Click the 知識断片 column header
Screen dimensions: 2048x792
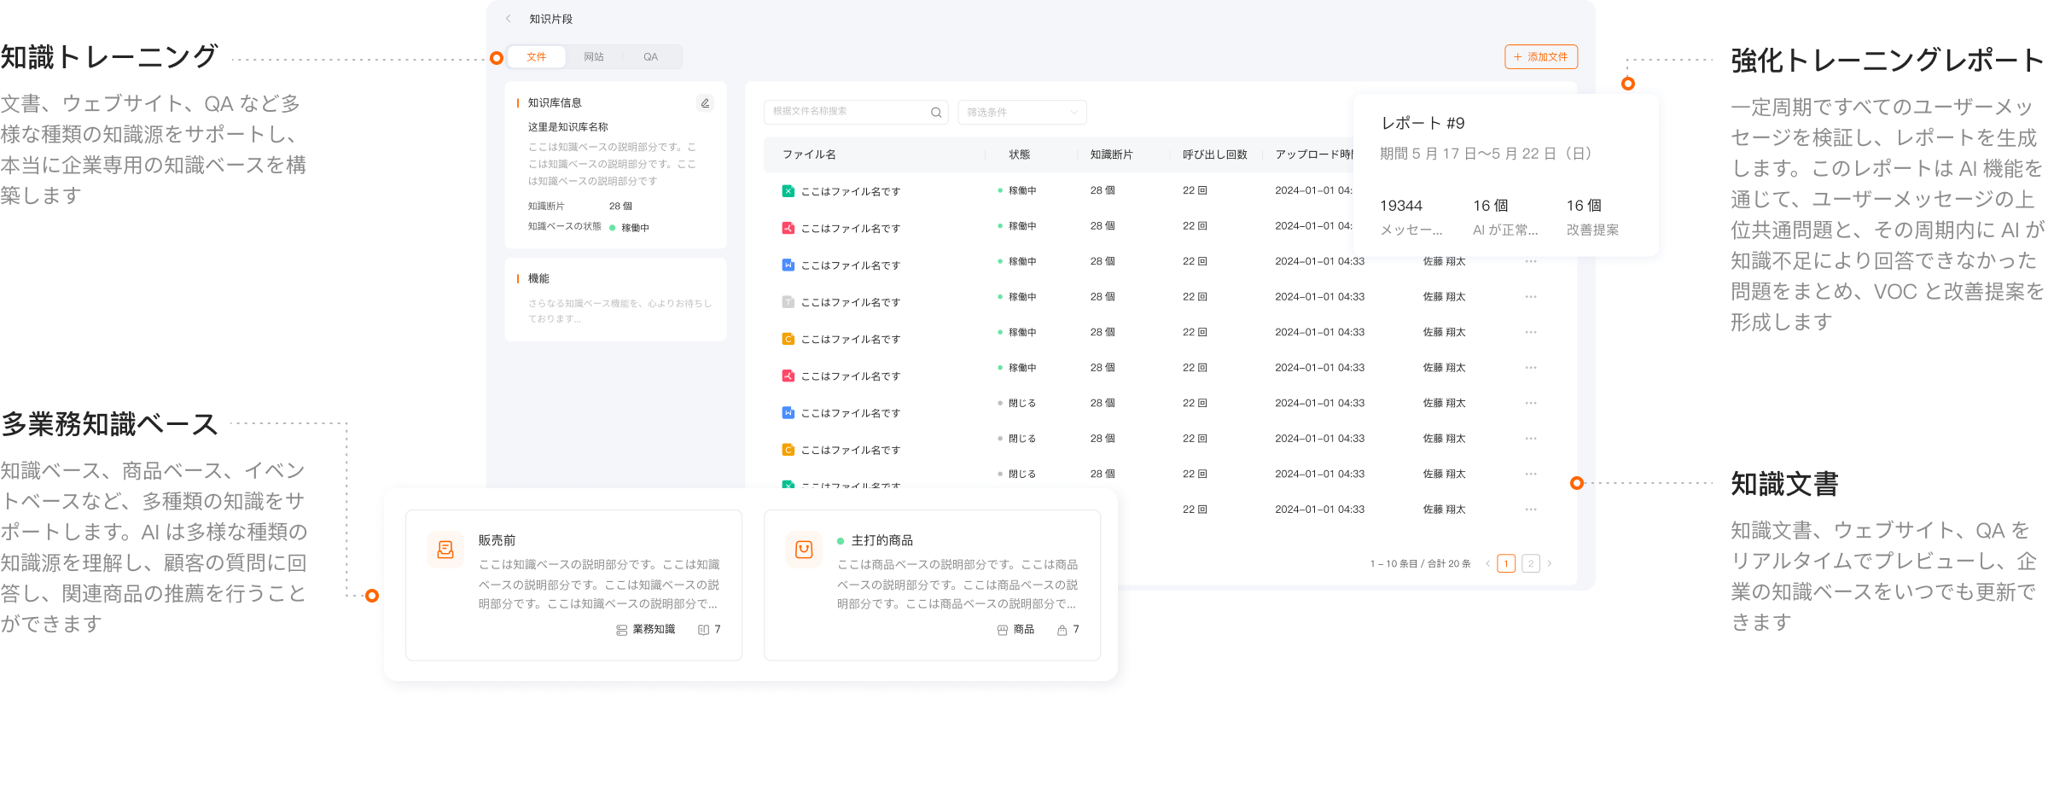1111,154
